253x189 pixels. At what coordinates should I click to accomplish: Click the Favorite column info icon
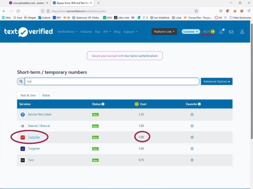199,104
